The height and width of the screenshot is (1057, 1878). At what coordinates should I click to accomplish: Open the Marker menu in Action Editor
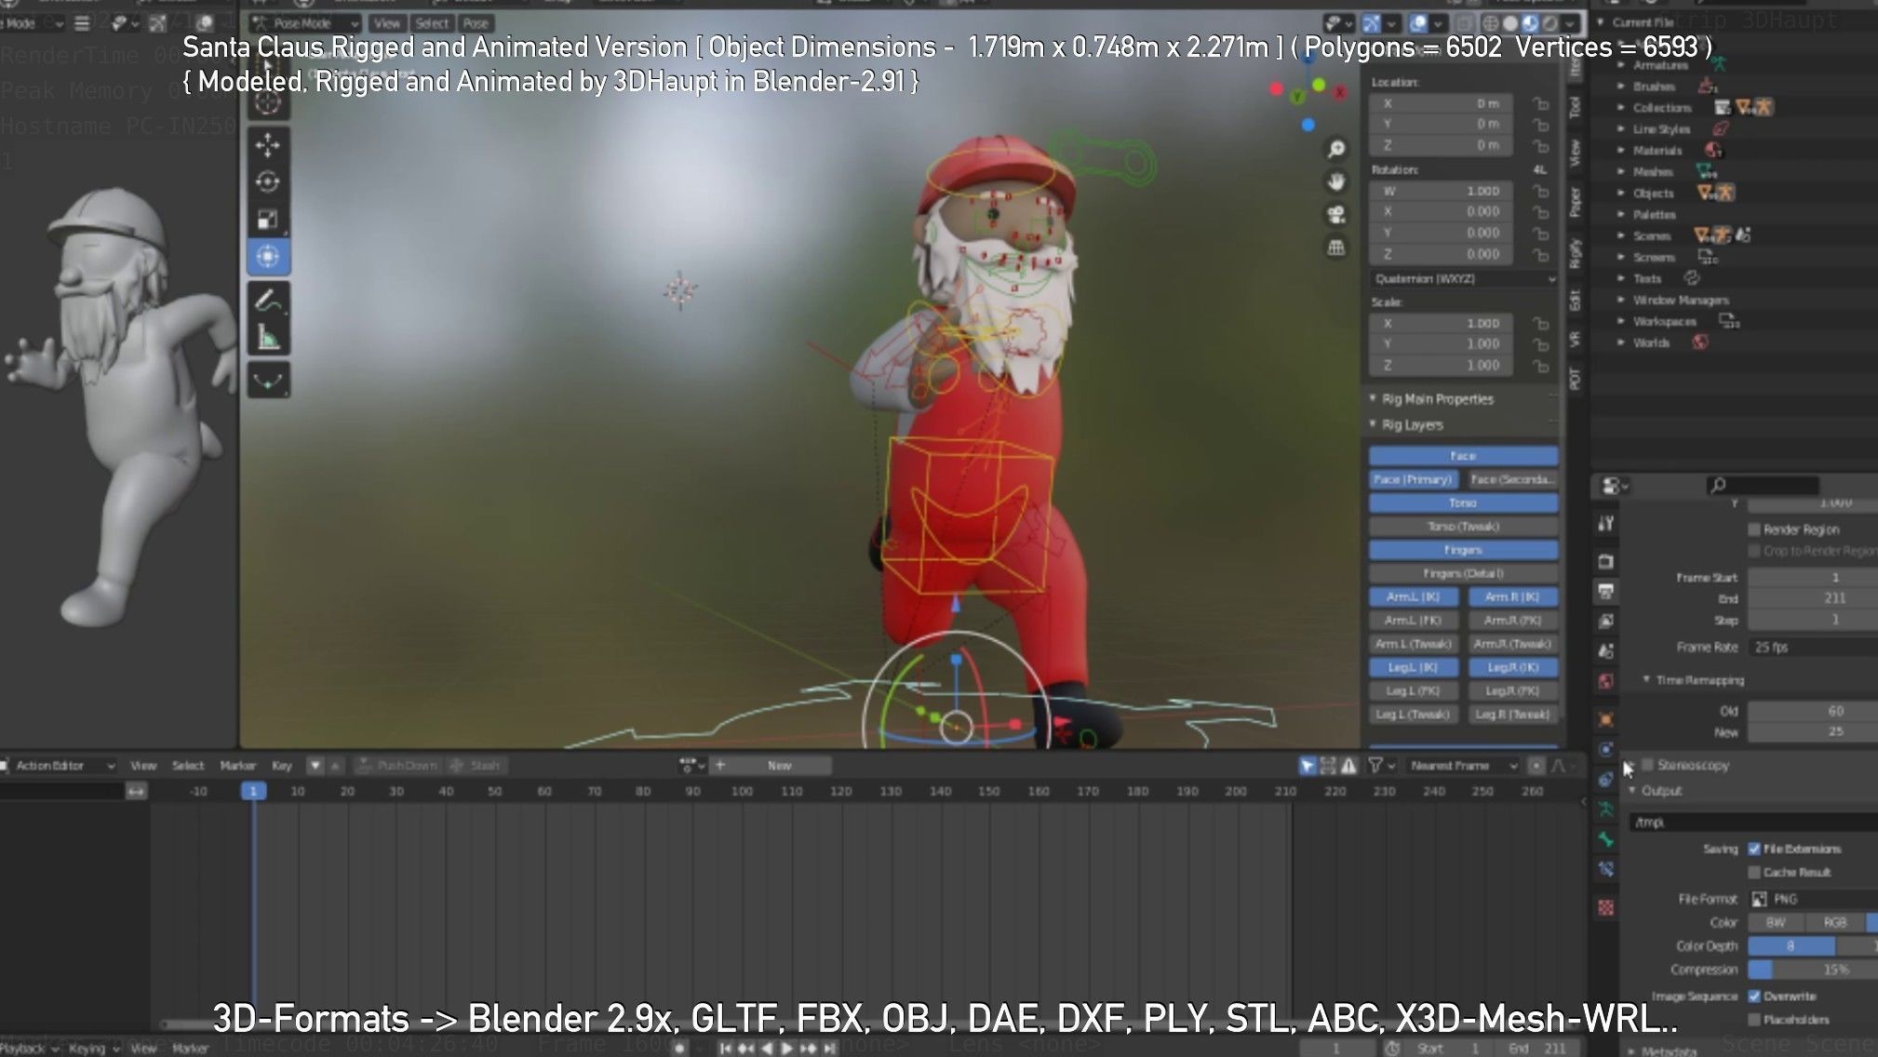[x=237, y=765]
